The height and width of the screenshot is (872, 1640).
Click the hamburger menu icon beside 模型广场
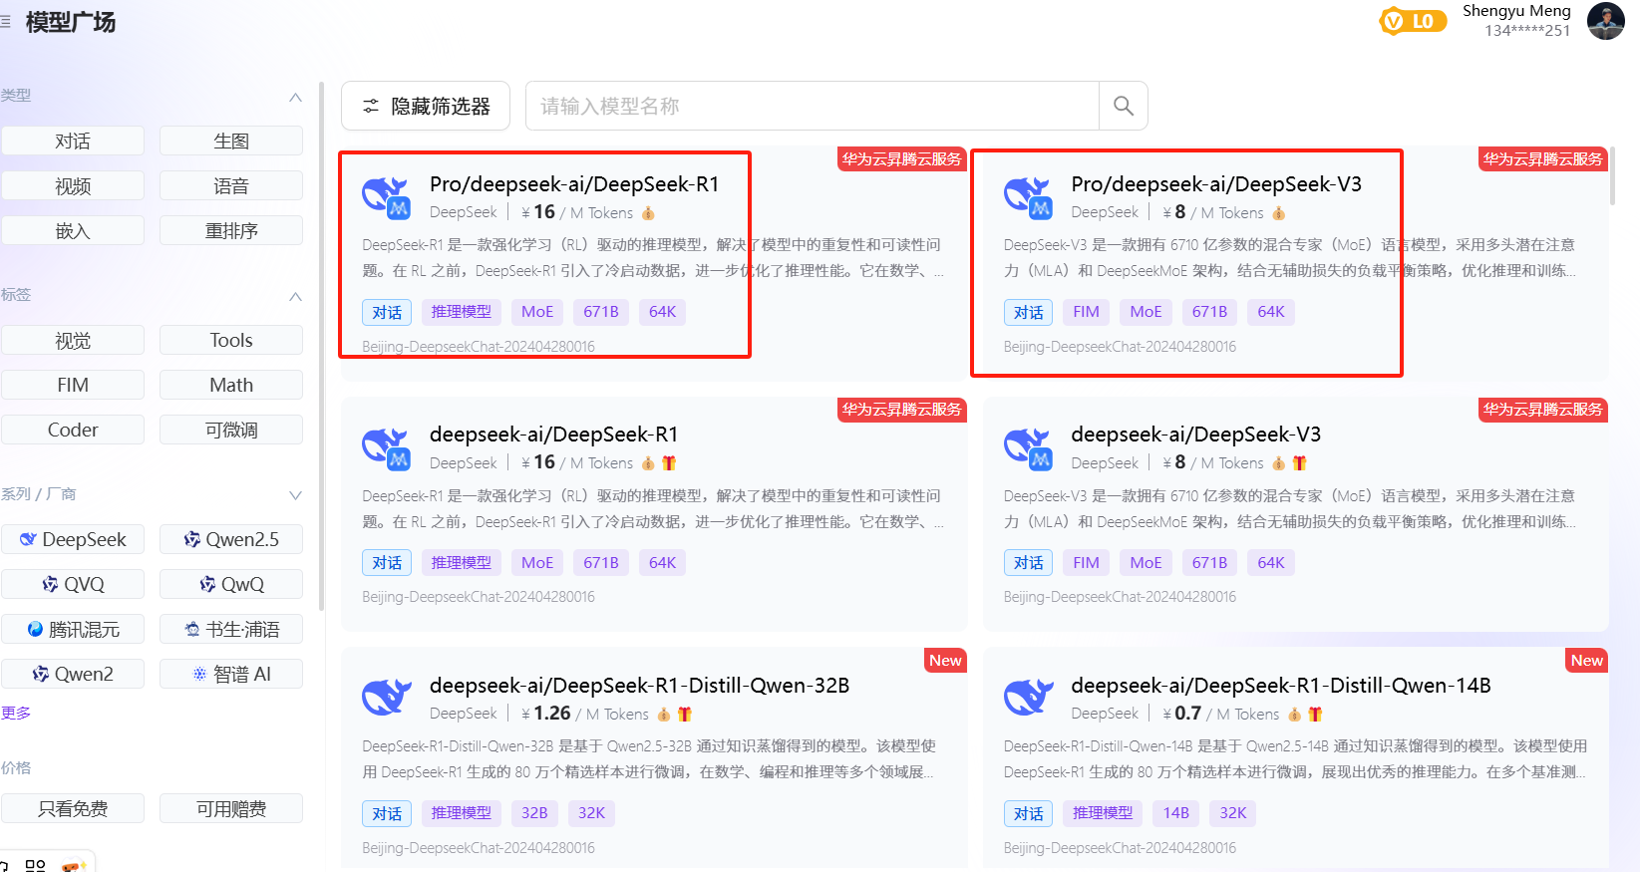[x=6, y=21]
